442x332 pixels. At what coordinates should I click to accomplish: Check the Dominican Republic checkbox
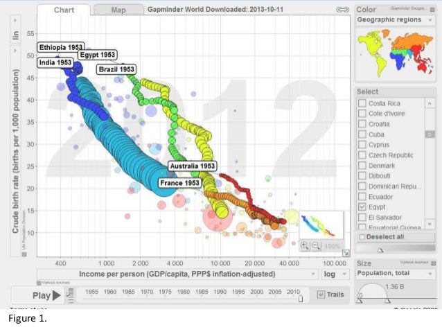click(x=362, y=186)
